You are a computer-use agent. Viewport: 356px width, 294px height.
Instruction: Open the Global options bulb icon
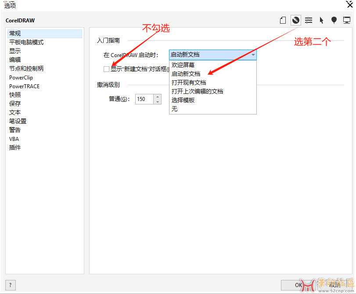pos(334,20)
